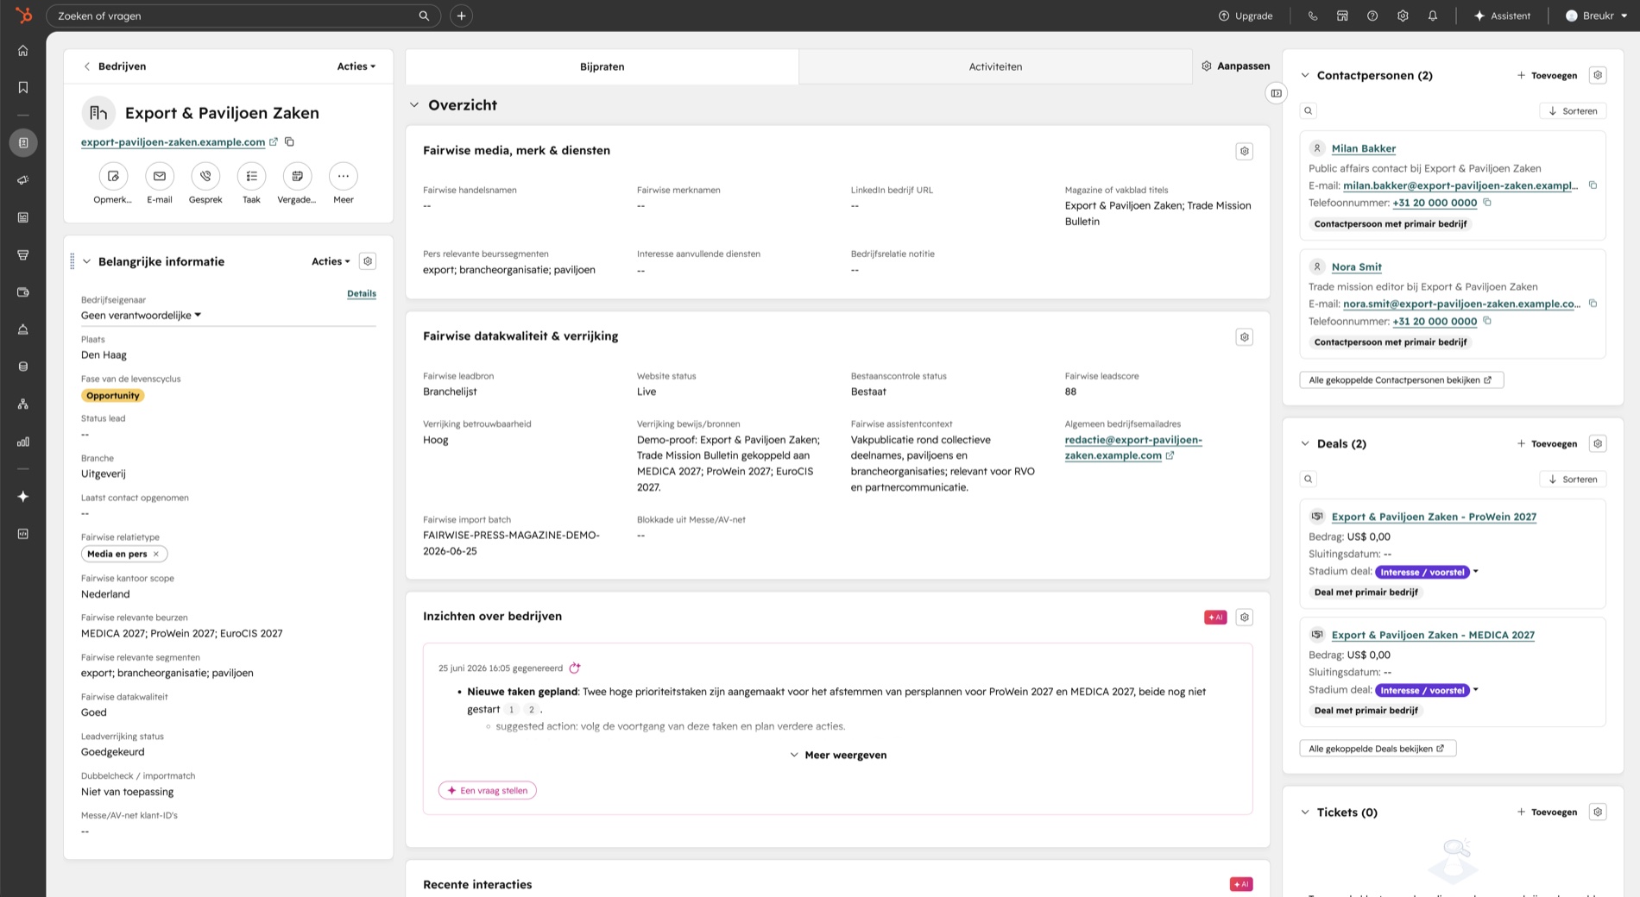Image resolution: width=1640 pixels, height=897 pixels.
Task: Open the home icon in left sidebar
Action: (23, 51)
